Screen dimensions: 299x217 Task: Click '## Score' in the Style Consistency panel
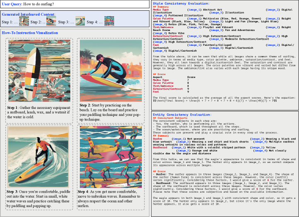[x=159, y=74]
